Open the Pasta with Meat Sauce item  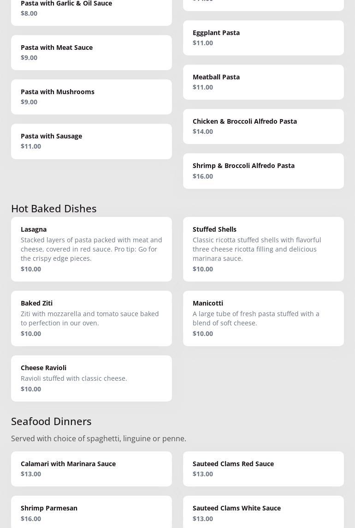pos(91,53)
